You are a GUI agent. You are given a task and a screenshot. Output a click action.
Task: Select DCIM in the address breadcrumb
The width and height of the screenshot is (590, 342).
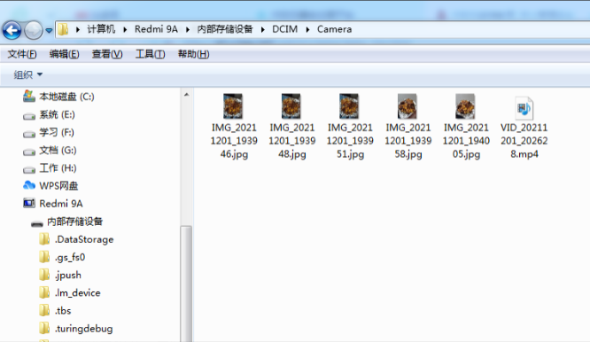(285, 29)
